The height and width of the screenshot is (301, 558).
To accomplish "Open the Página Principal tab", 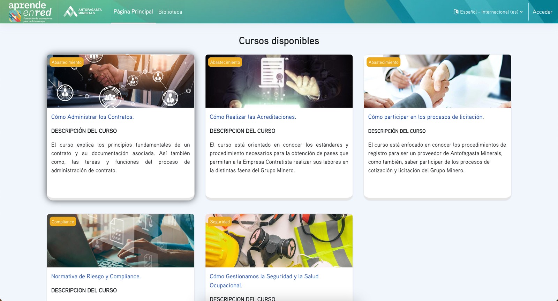I will [133, 12].
